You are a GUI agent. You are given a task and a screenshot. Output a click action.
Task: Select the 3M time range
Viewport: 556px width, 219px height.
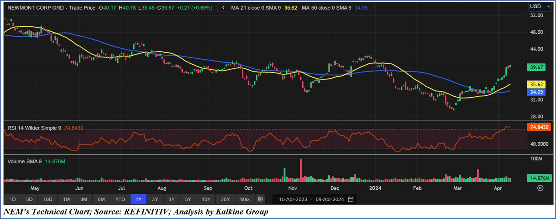[84, 199]
